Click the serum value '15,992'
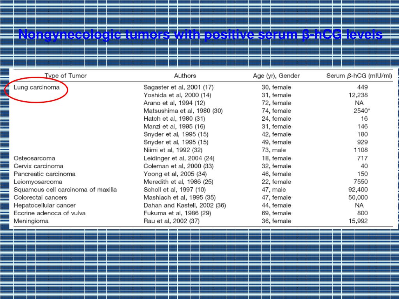Image resolution: width=399 pixels, height=299 pixels. pyautogui.click(x=358, y=221)
